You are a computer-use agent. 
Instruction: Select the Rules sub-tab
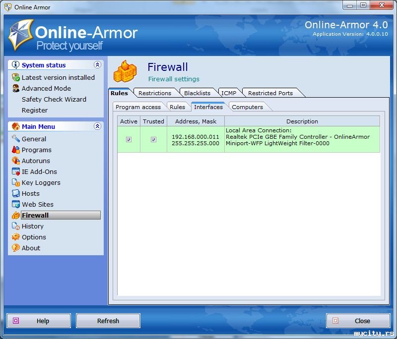tap(177, 107)
